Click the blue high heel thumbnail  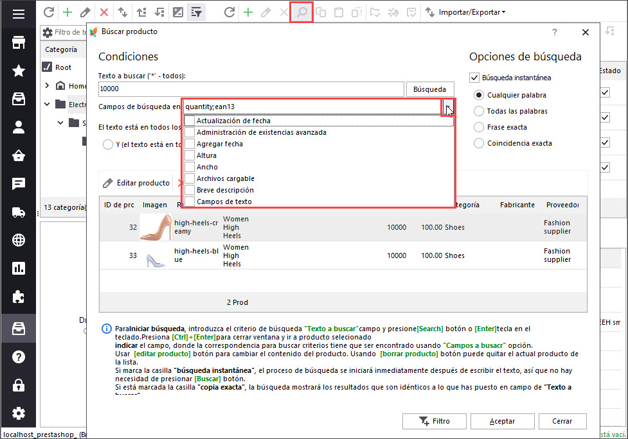(156, 261)
